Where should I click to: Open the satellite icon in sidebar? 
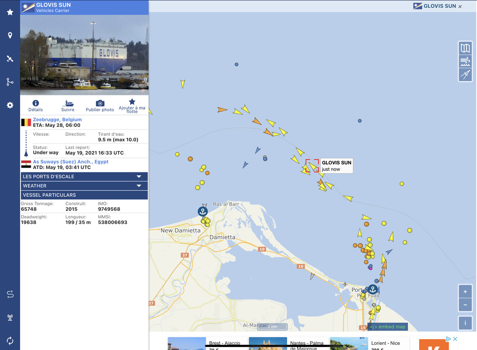pyautogui.click(x=10, y=59)
